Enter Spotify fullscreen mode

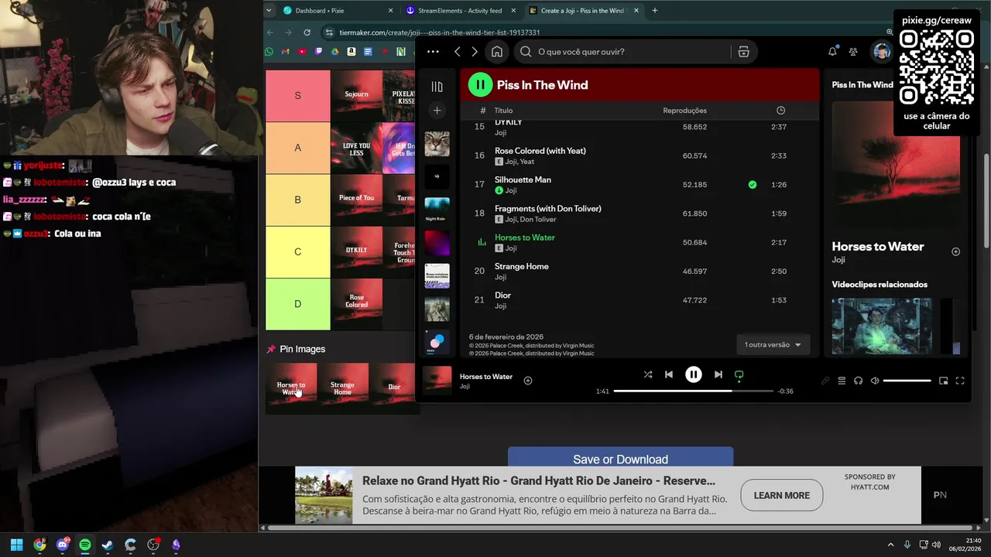tap(960, 381)
